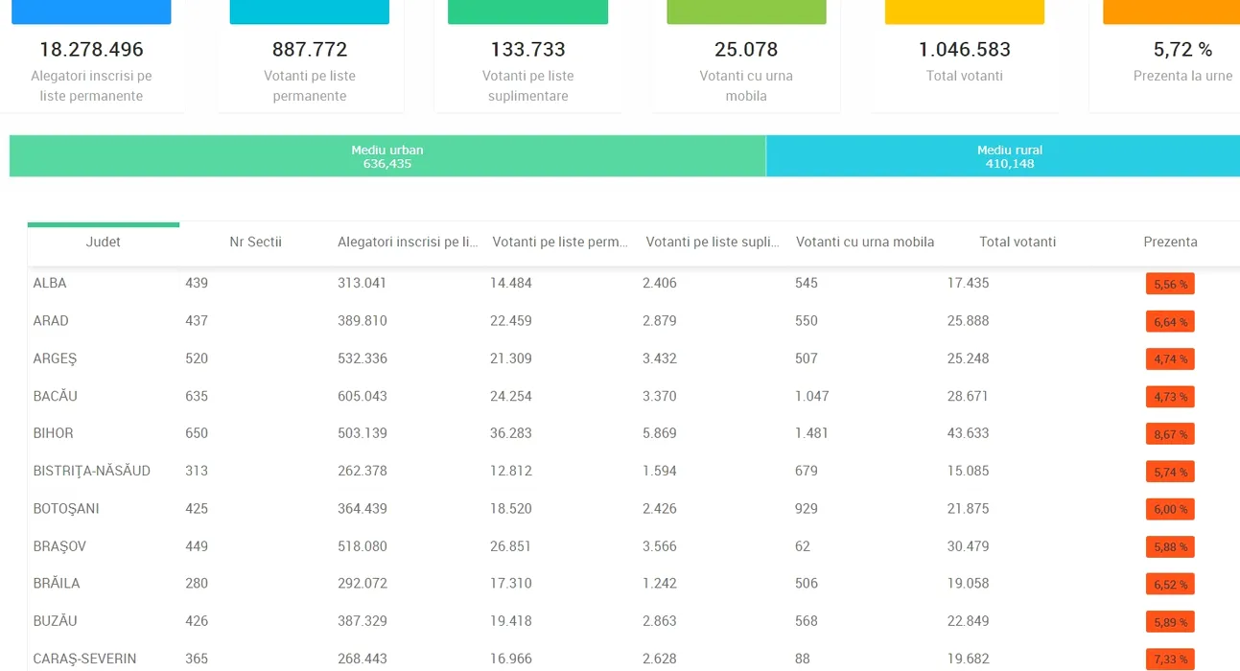Open the ALBA county row
The image size is (1240, 671).
(50, 283)
